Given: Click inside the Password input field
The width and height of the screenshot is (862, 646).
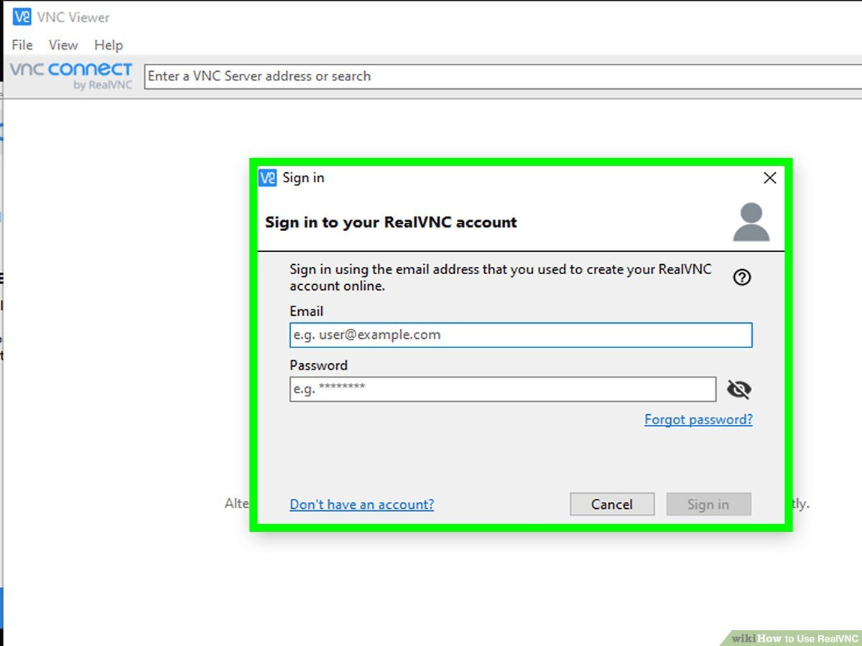Looking at the screenshot, I should click(x=503, y=389).
